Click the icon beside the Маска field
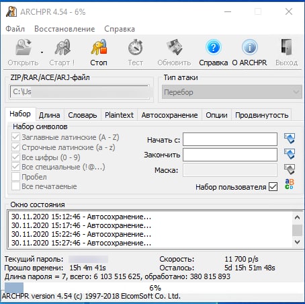This screenshot has height=304, width=305. pyautogui.click(x=290, y=169)
